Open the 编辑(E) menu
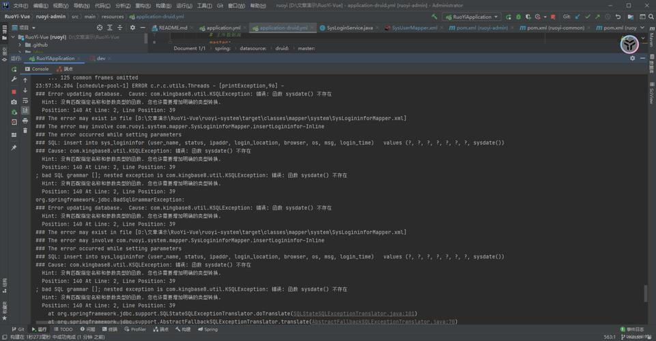 (x=40, y=5)
